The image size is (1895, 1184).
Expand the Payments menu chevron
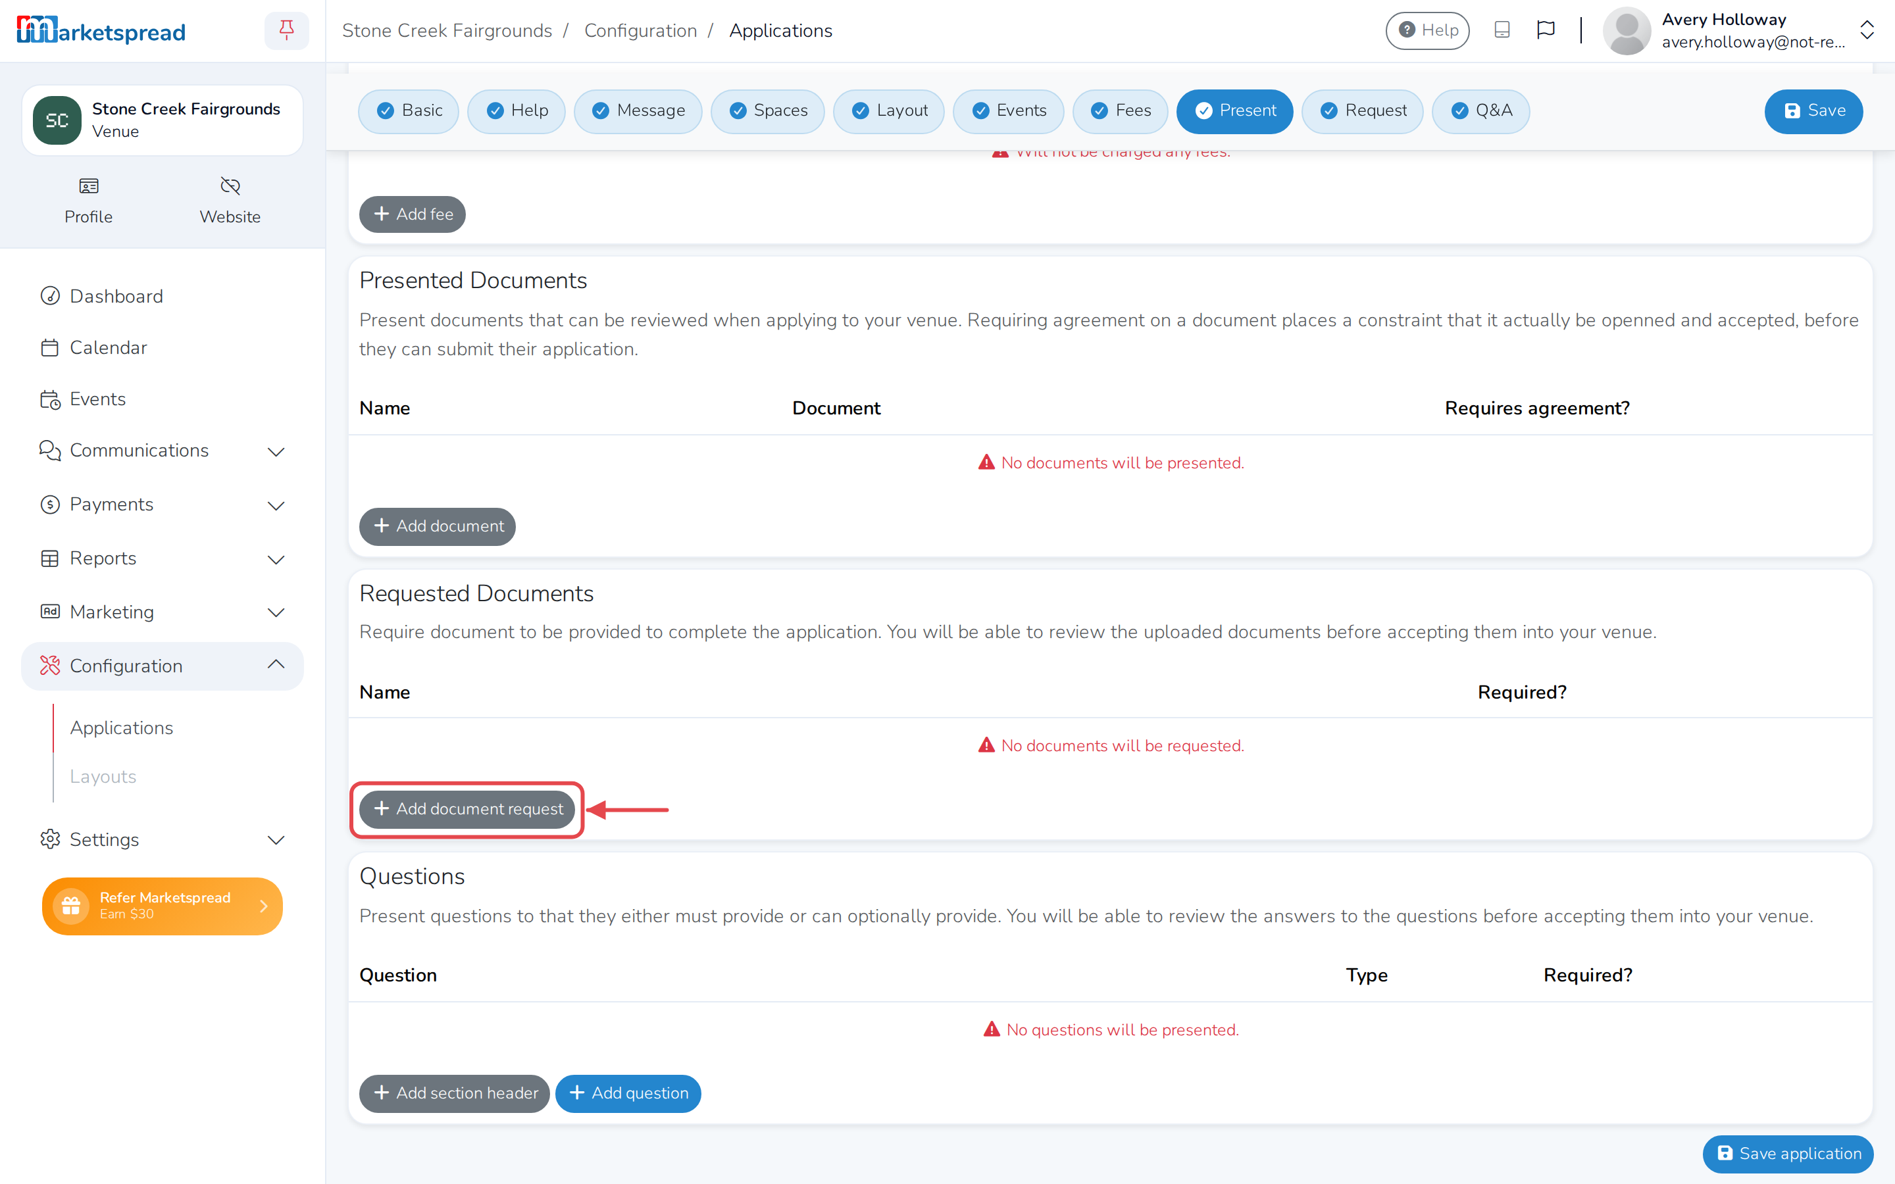coord(276,506)
